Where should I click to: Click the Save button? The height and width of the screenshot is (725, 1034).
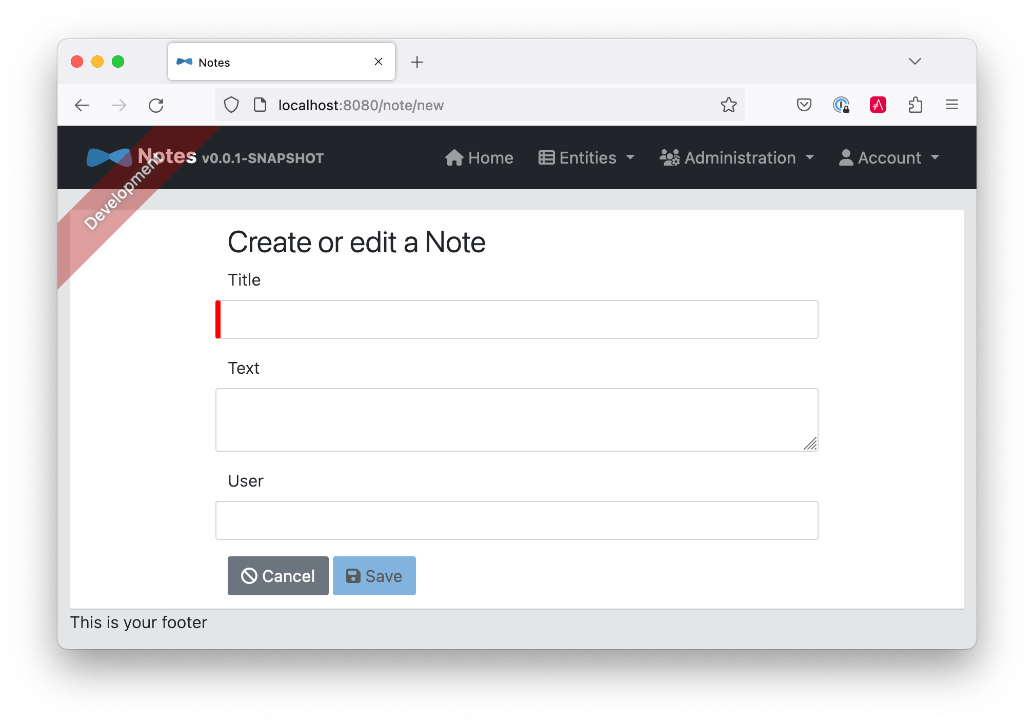click(374, 576)
